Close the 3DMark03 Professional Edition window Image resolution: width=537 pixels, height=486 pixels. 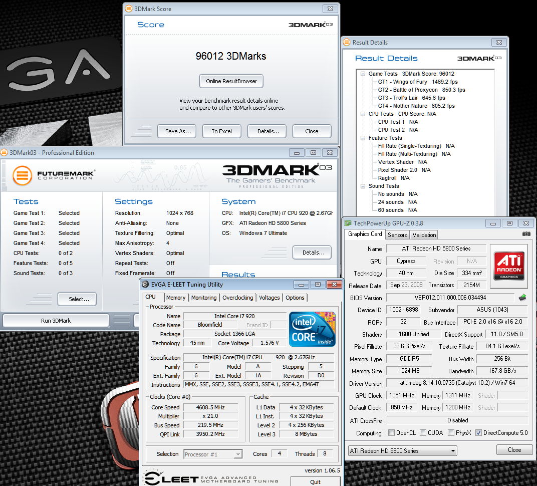click(330, 153)
